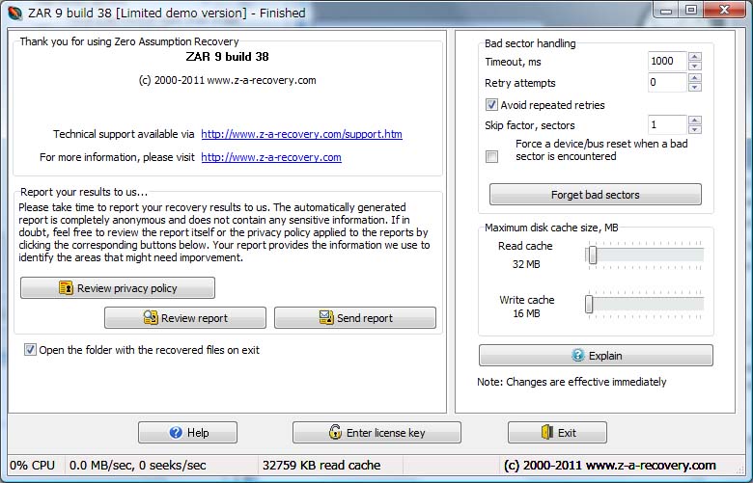Click the blue help icon on Help button

(176, 433)
